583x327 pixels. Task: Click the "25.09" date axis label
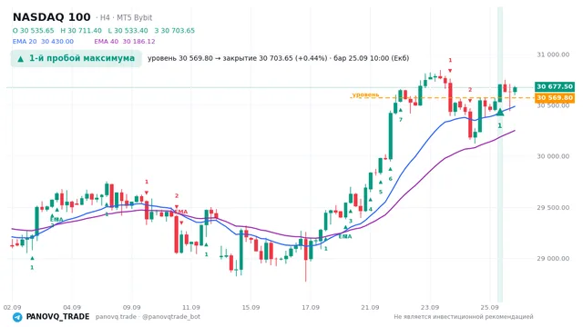[489, 307]
